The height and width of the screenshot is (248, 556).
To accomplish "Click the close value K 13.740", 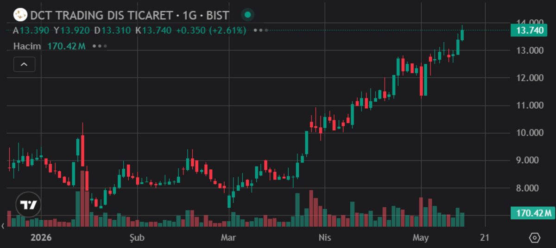I will coord(153,31).
